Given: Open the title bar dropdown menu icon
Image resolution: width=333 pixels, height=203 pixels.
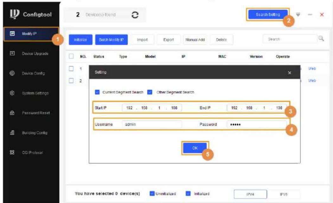Looking at the screenshot, I should pyautogui.click(x=298, y=15).
